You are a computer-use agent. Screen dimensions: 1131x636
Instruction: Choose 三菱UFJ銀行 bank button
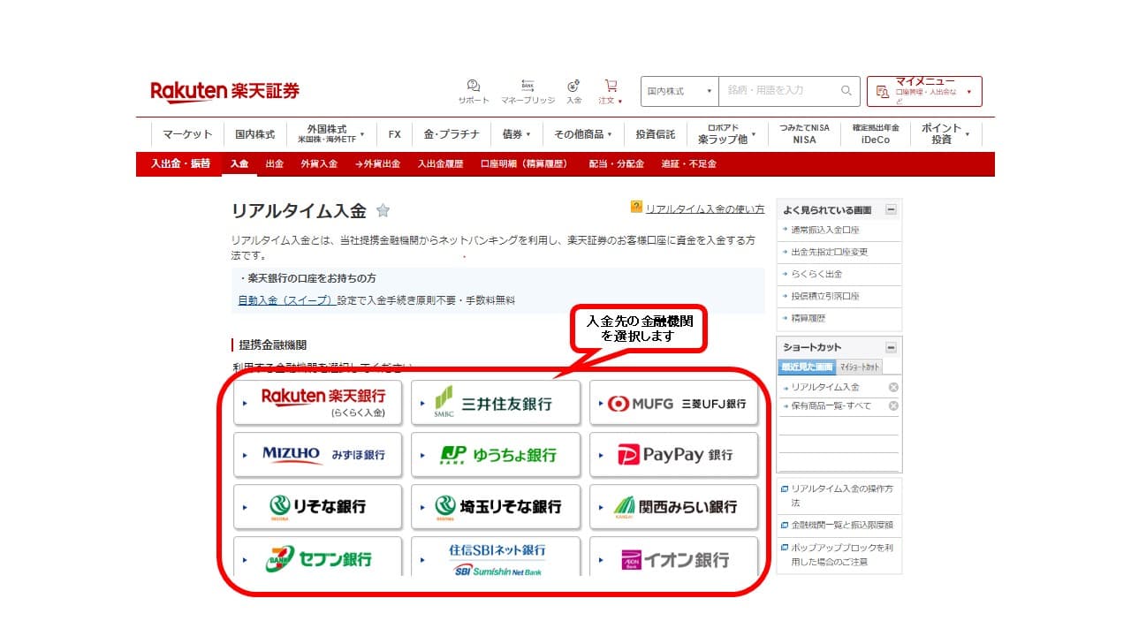coord(674,403)
